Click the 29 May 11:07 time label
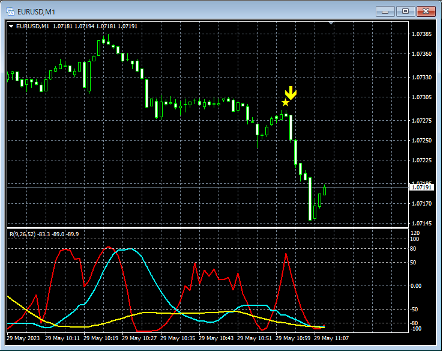Screen dimensions: 443x351 pos(331,338)
